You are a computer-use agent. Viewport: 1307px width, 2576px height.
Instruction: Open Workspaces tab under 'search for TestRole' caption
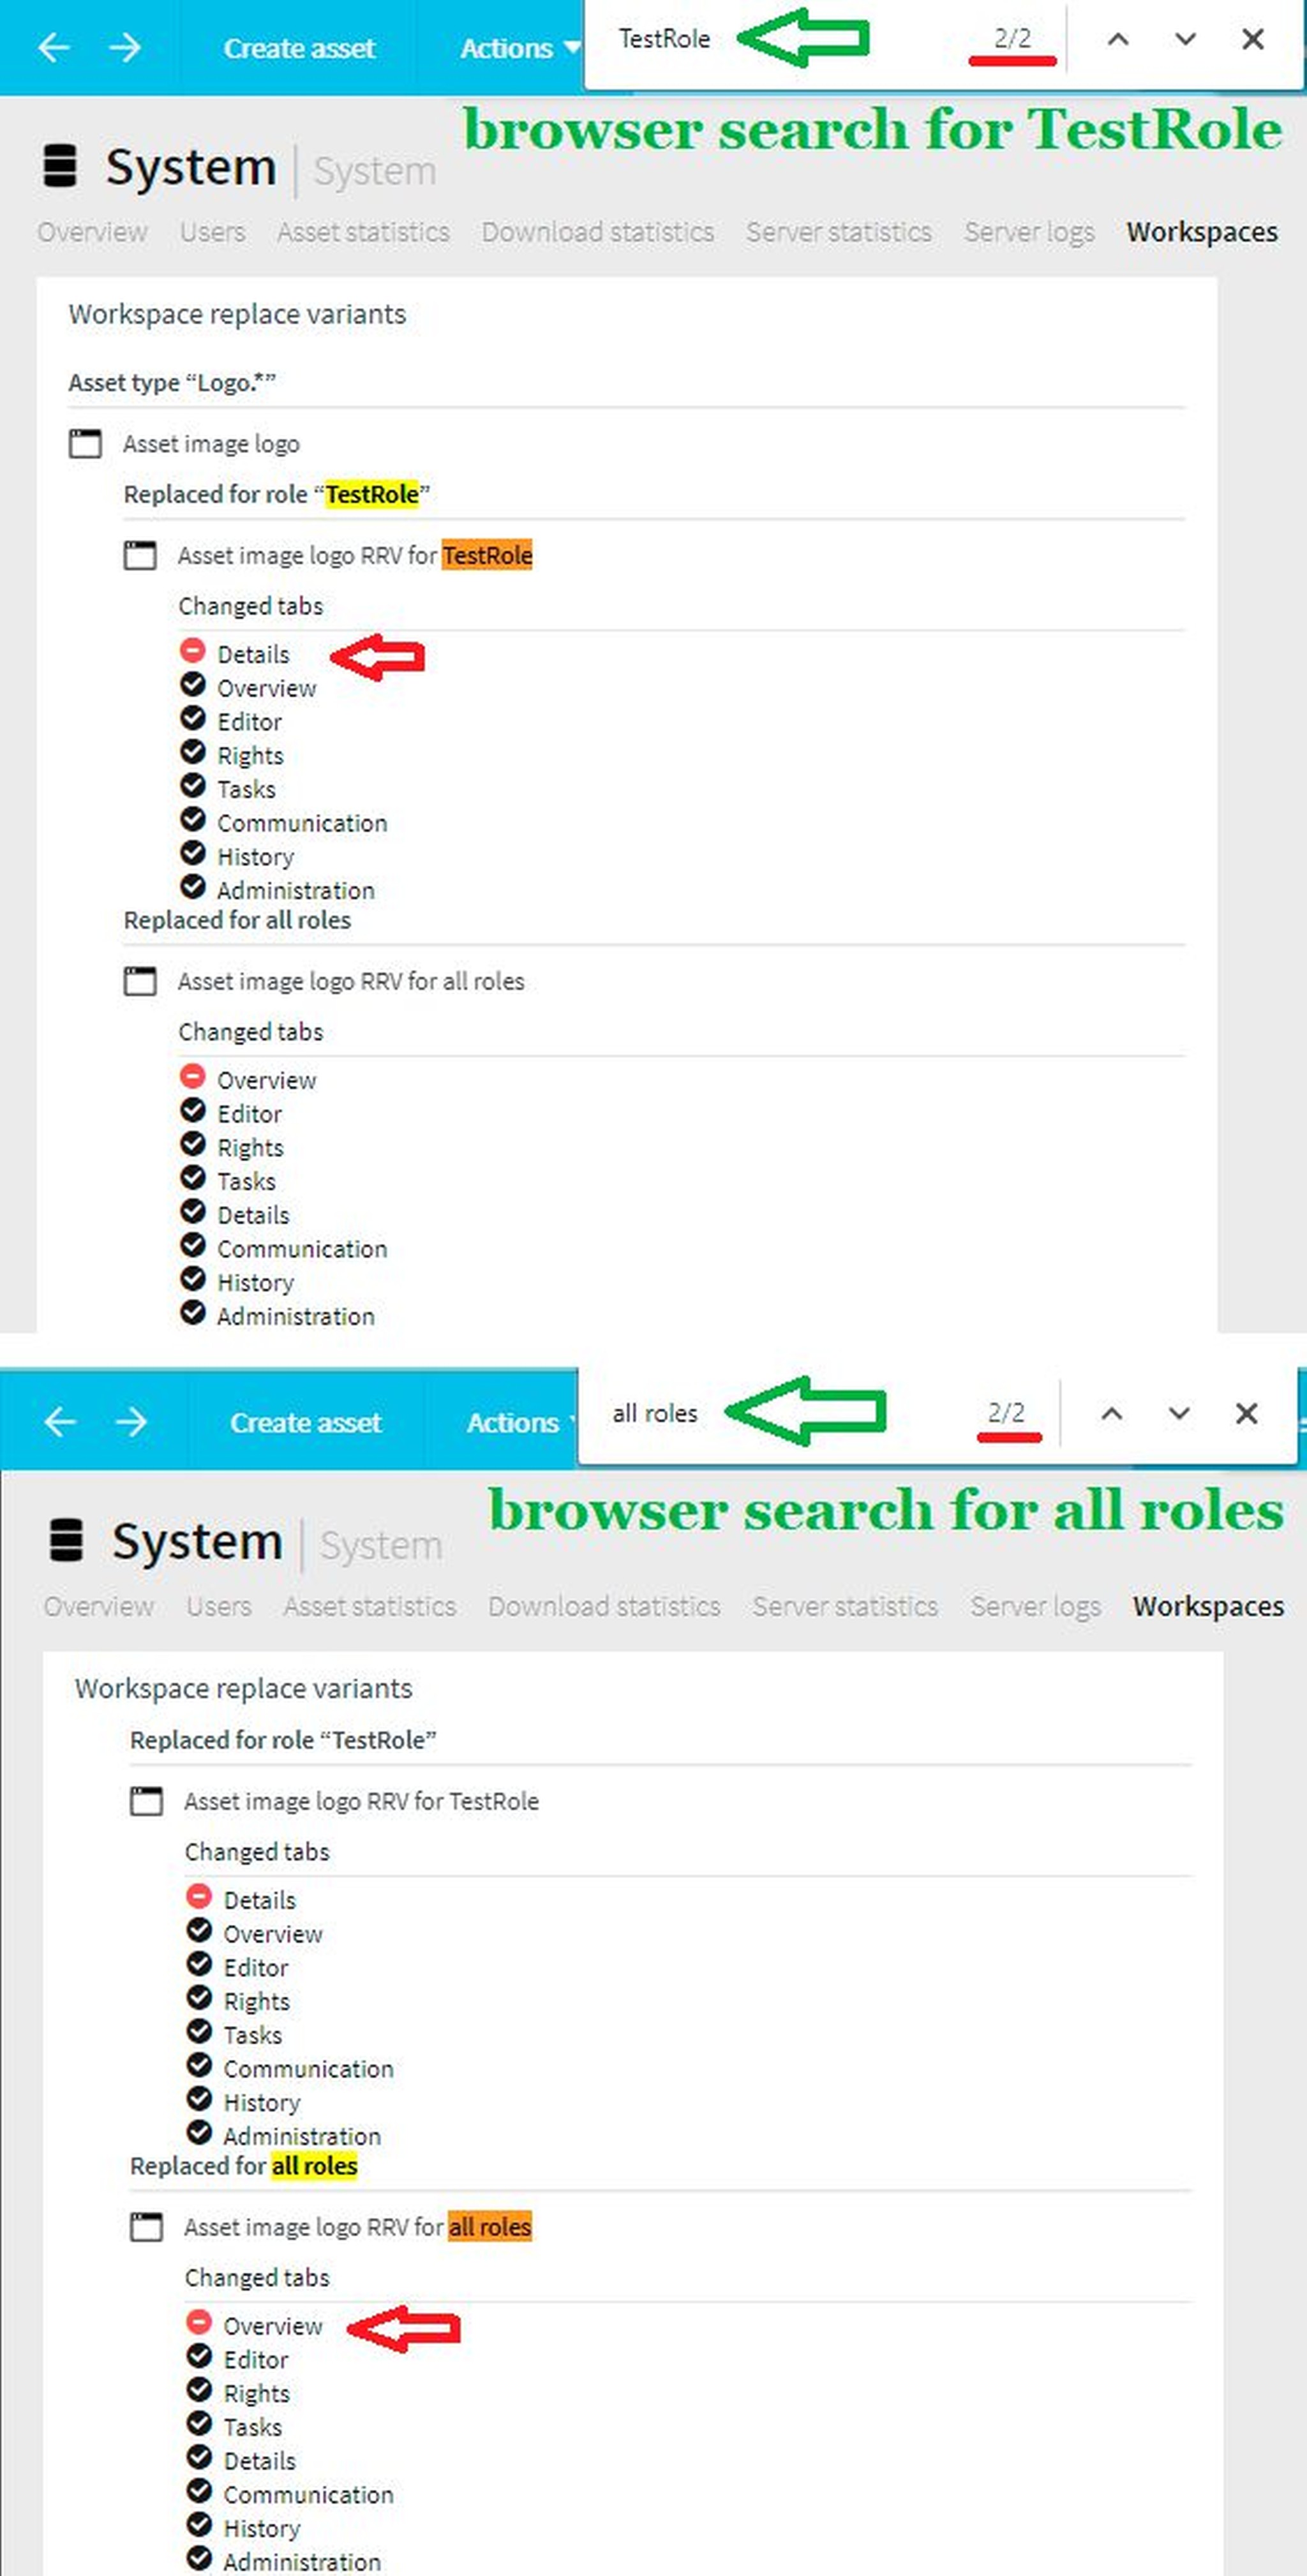1201,232
